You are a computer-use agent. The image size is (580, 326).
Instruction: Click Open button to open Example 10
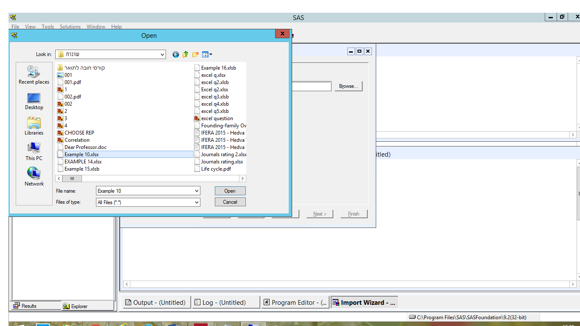(230, 191)
